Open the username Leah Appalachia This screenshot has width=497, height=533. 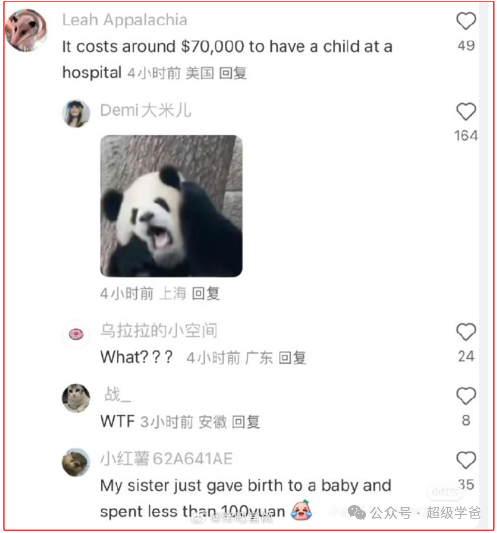[125, 20]
